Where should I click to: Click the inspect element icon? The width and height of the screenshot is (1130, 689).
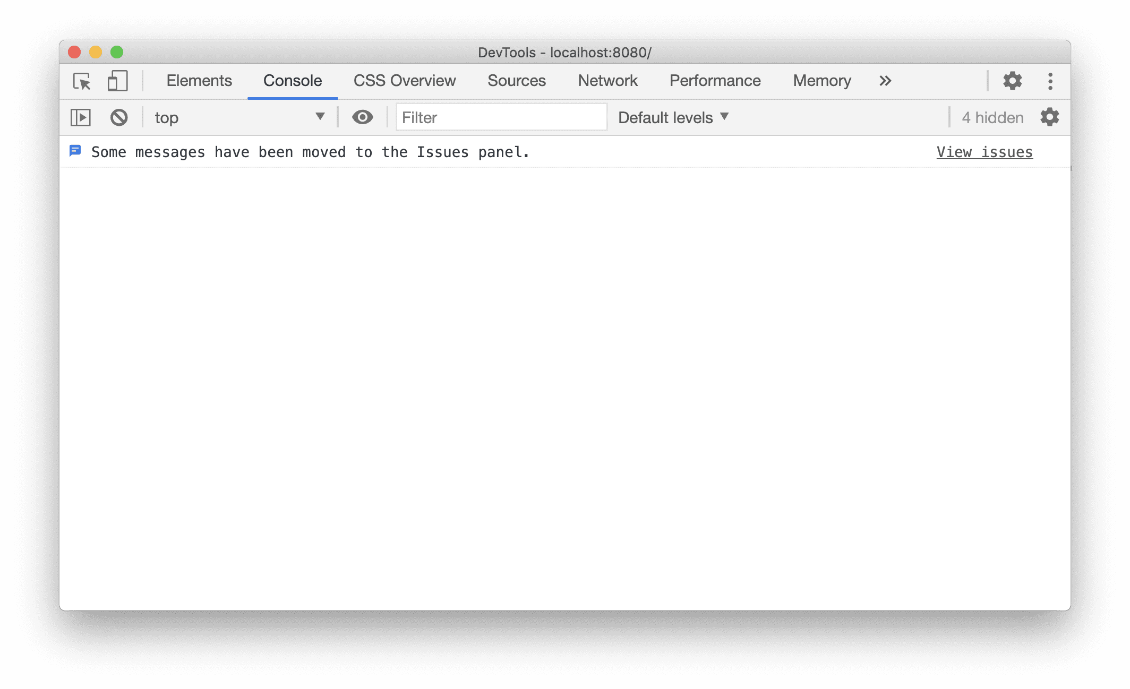pos(81,81)
